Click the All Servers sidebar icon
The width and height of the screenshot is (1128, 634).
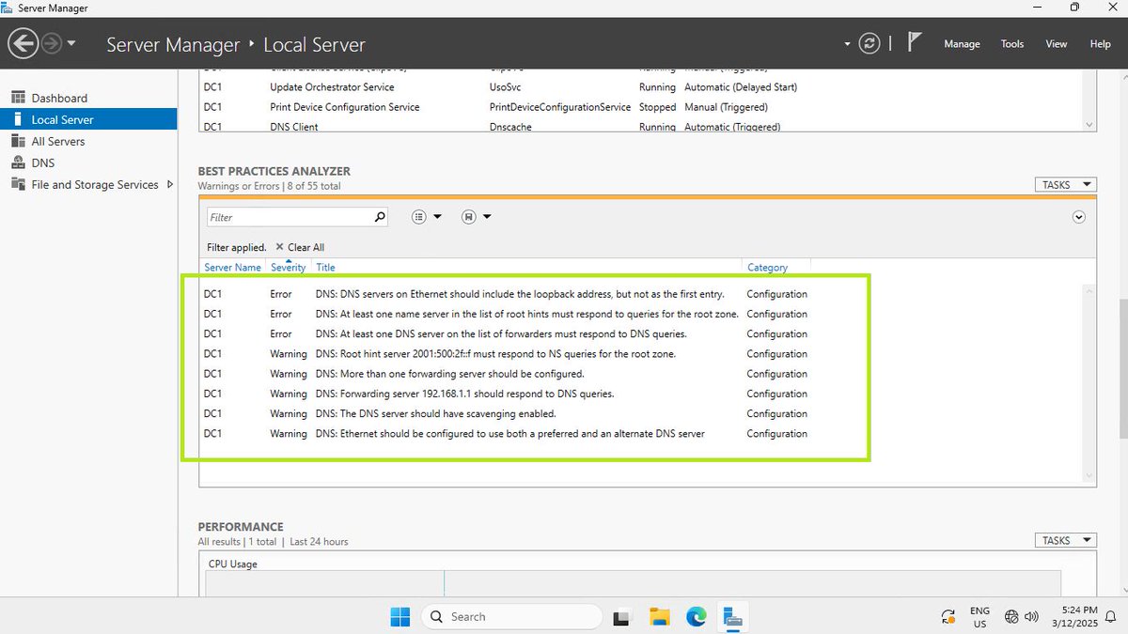coord(18,141)
